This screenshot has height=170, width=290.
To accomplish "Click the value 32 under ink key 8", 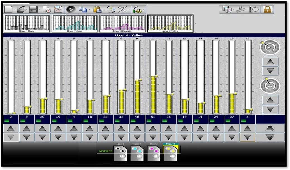I will pos(121,117).
